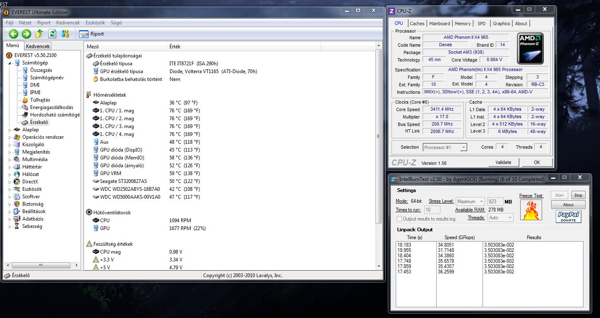Open the Stress Level dropdown in IntelBurnTest

[x=470, y=202]
